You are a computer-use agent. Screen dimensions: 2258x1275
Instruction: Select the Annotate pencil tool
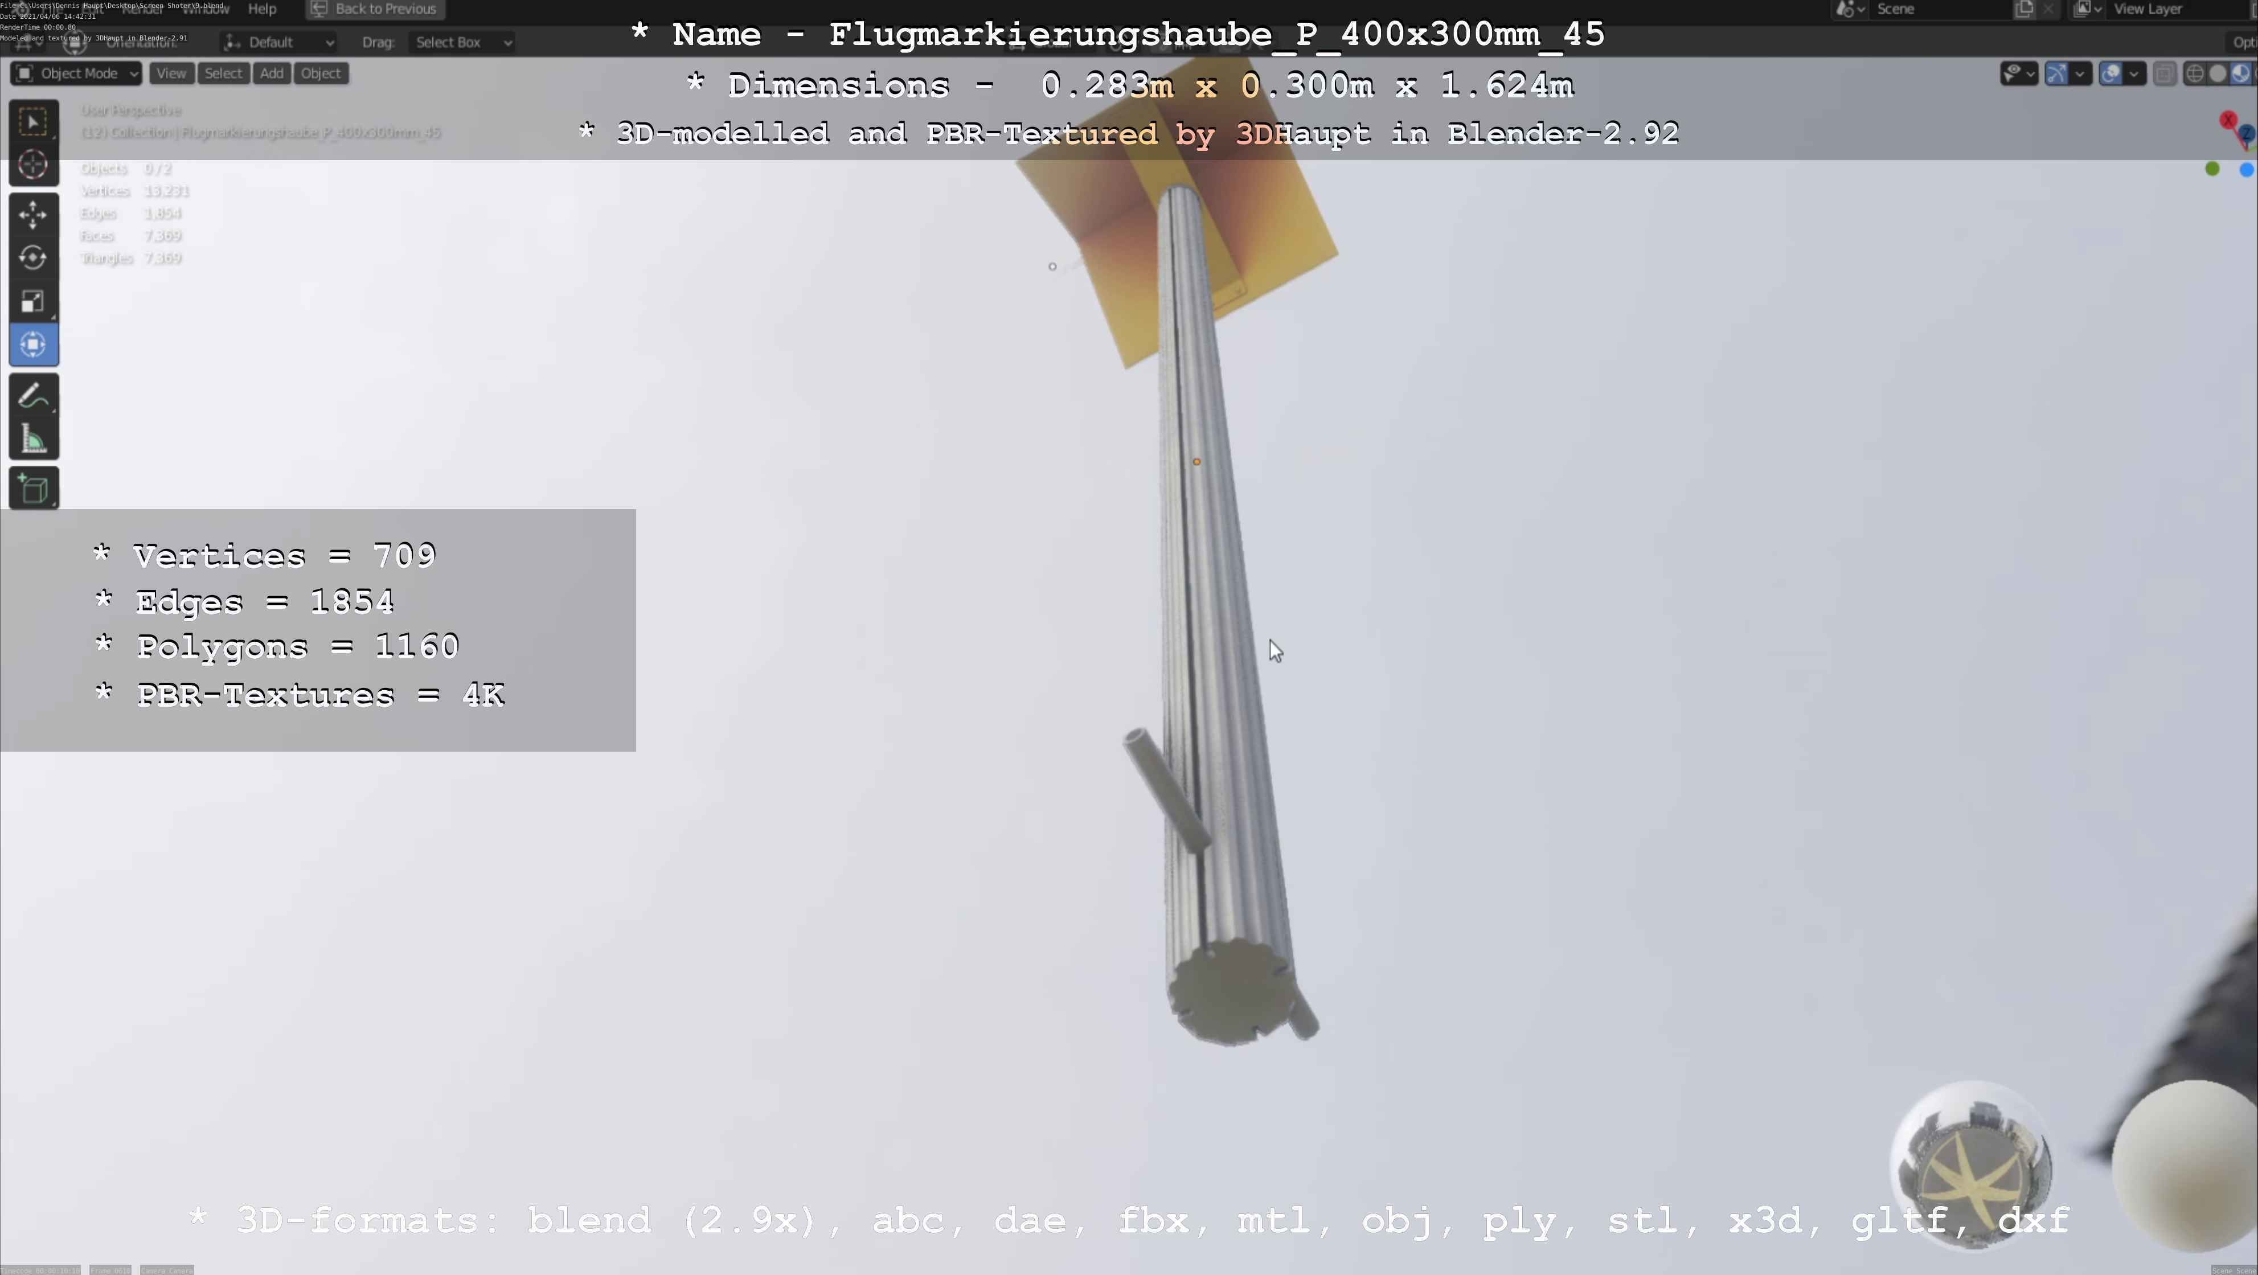(x=33, y=395)
